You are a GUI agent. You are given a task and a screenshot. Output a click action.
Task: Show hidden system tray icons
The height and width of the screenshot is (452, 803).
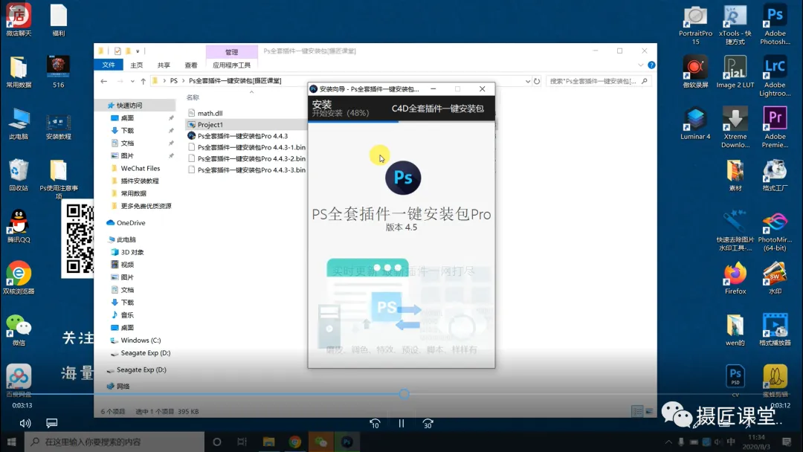(x=668, y=442)
